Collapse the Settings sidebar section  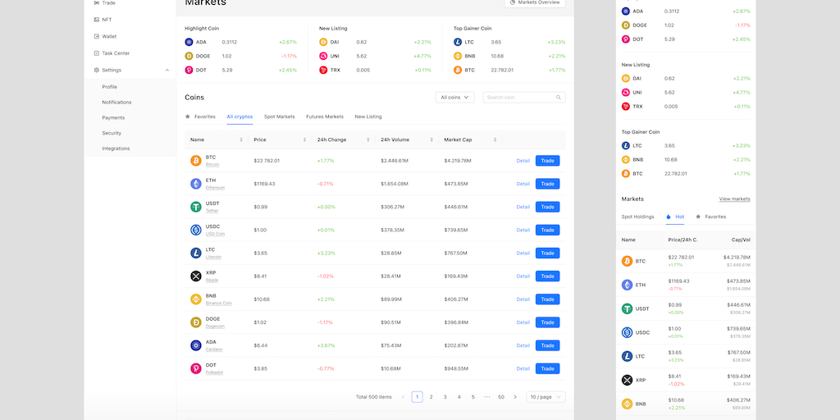(x=167, y=71)
